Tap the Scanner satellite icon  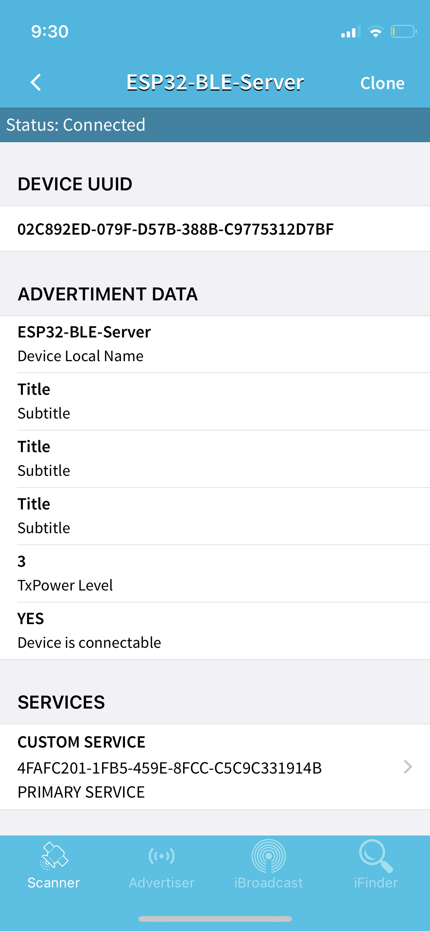click(54, 856)
